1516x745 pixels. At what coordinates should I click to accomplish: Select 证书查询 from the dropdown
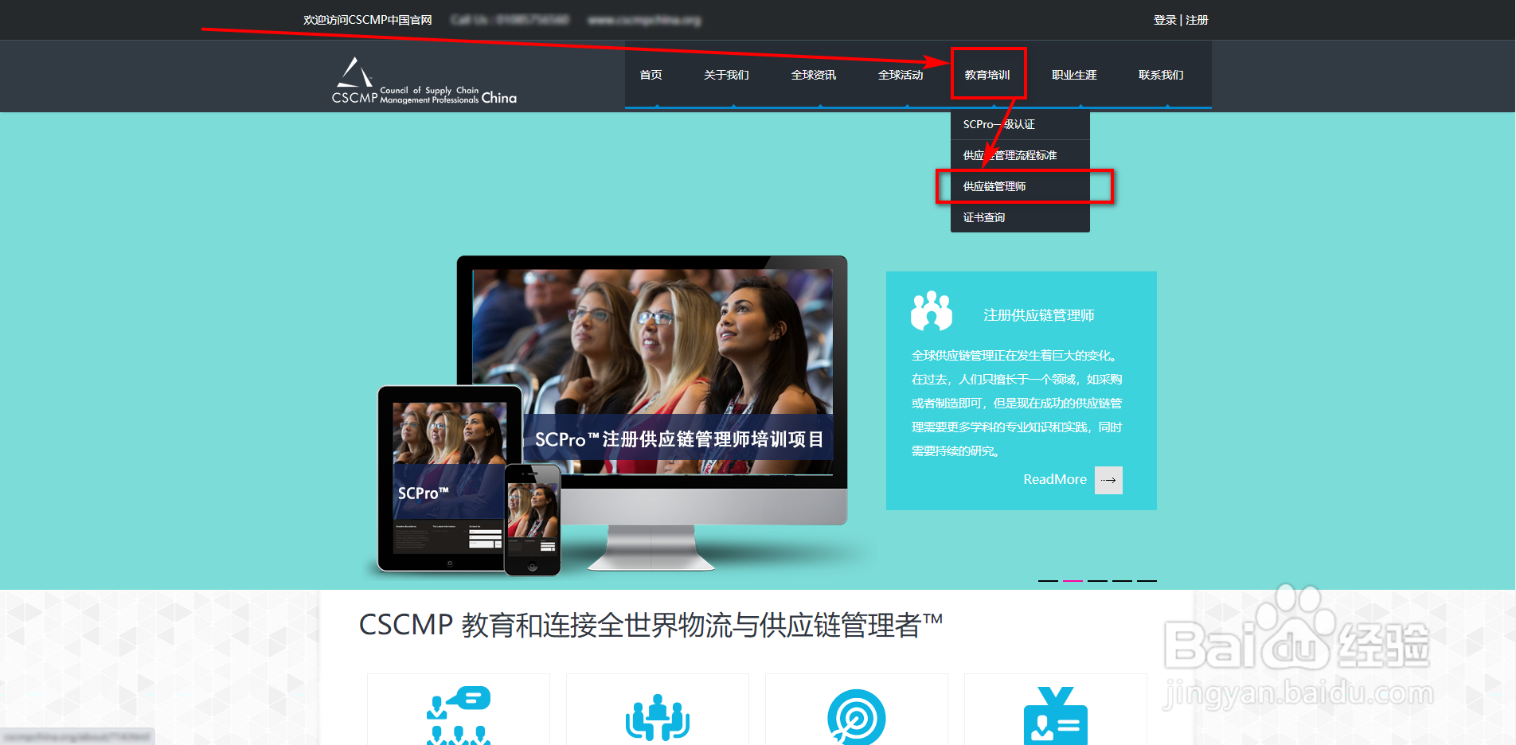pyautogui.click(x=1020, y=217)
